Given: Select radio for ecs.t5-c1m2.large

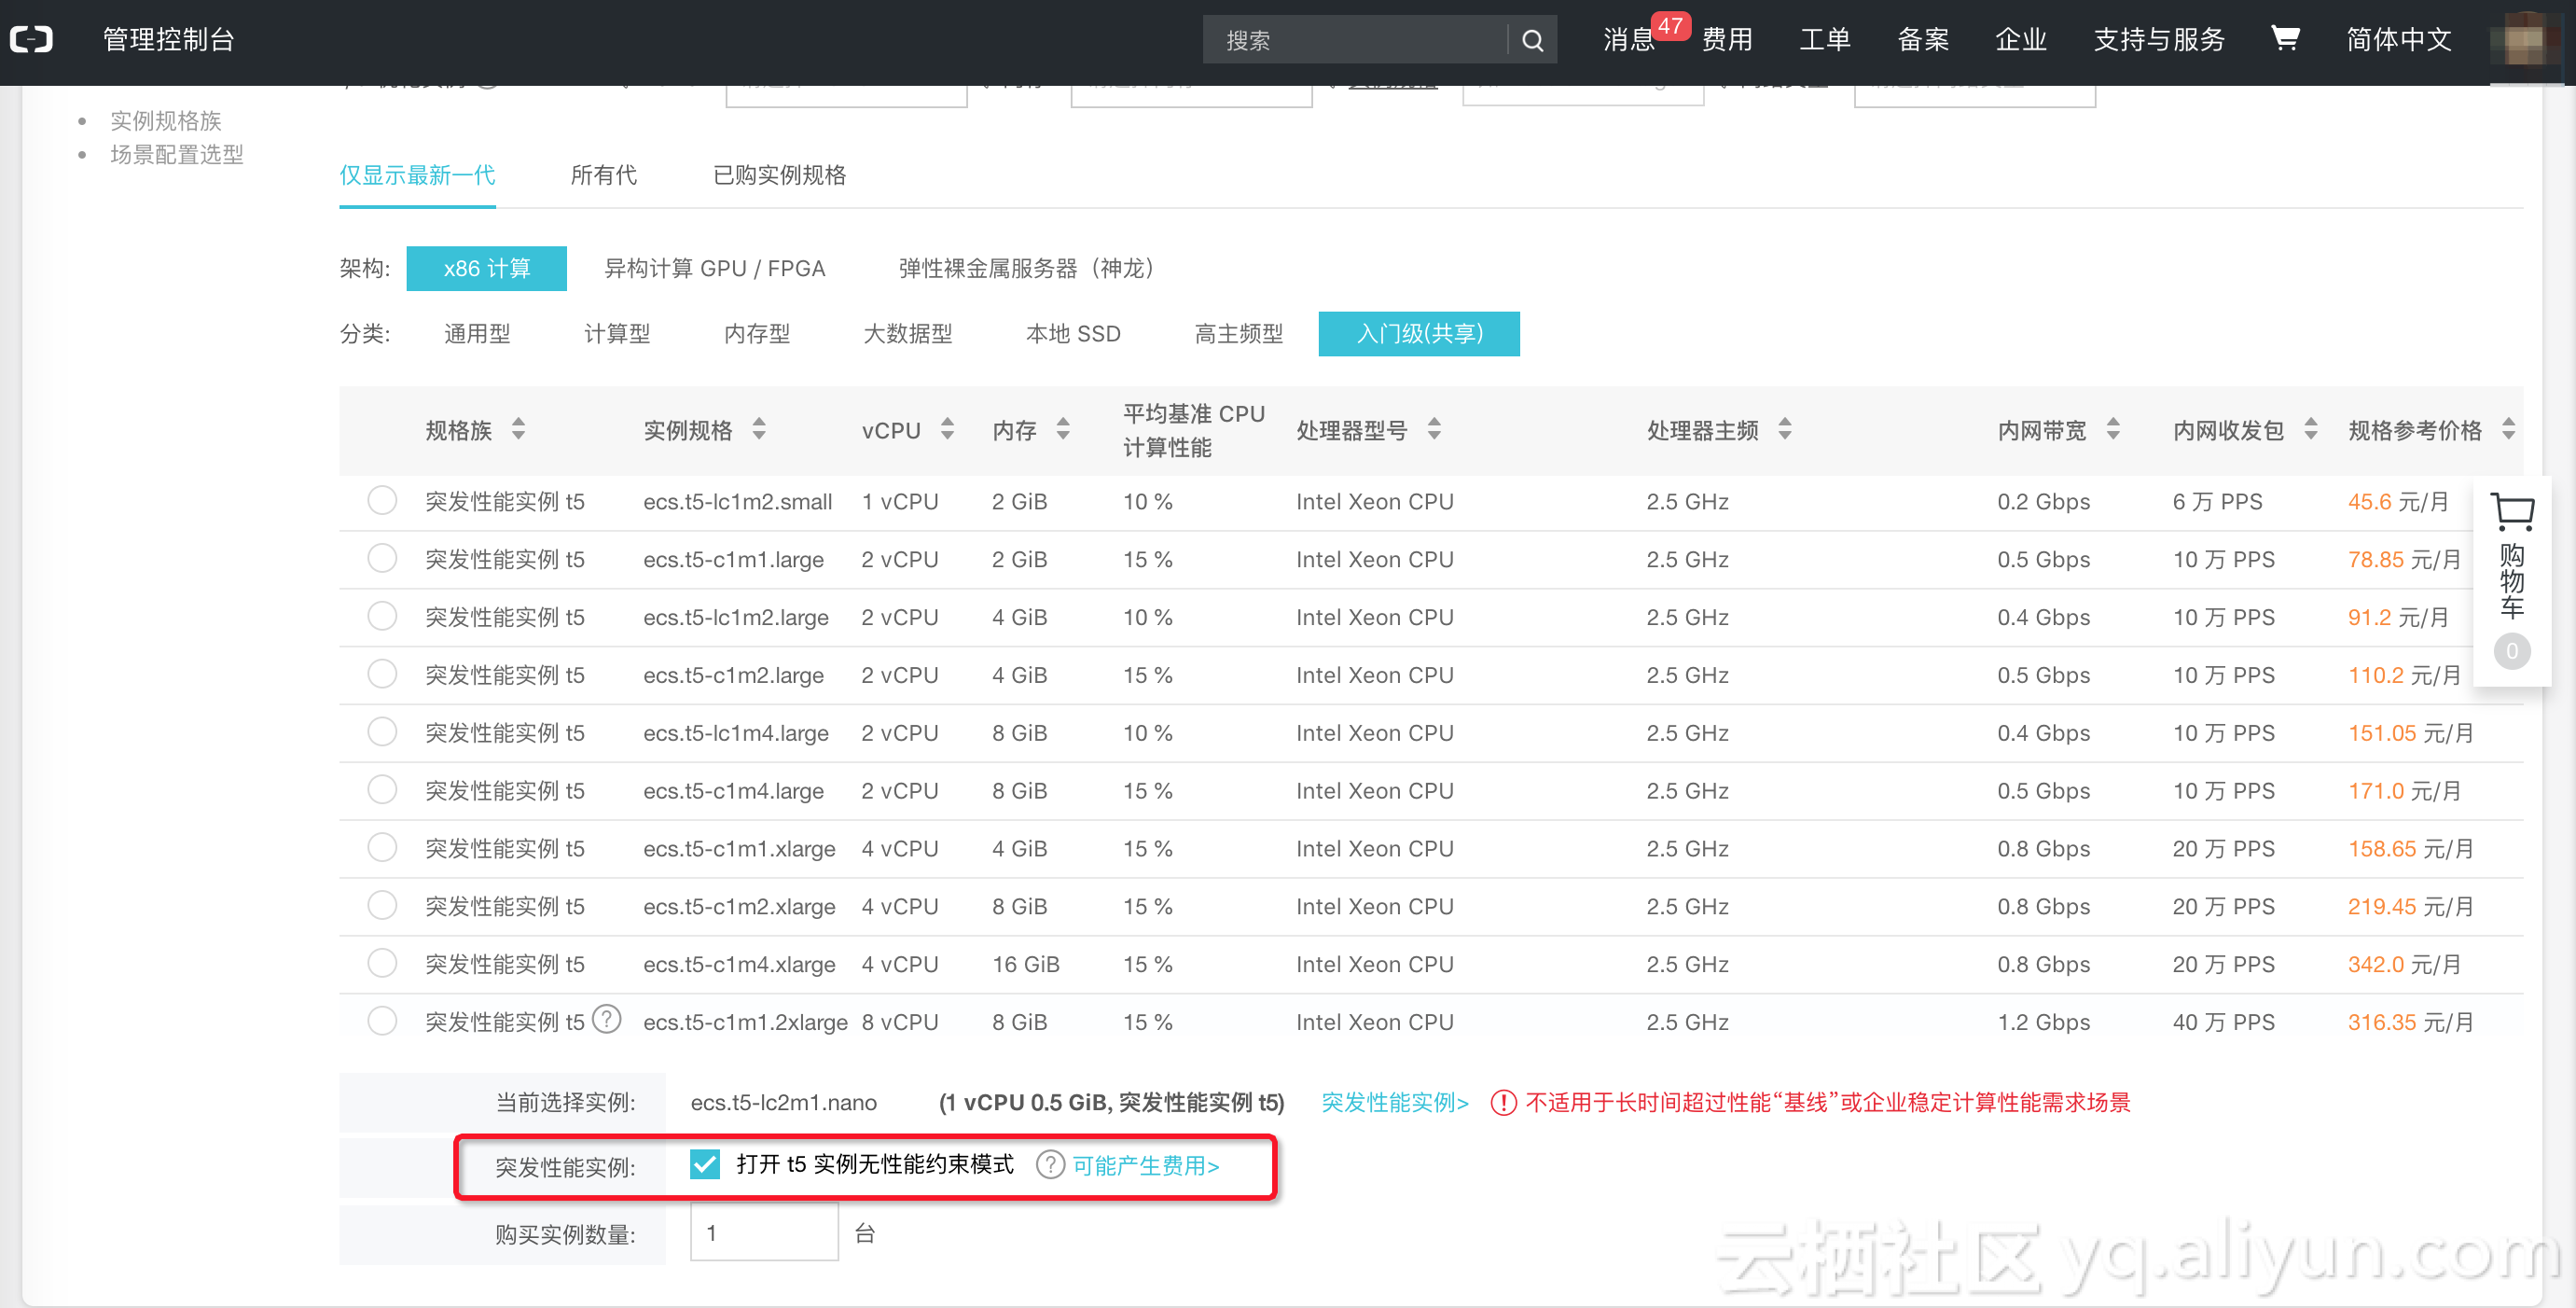Looking at the screenshot, I should [382, 675].
